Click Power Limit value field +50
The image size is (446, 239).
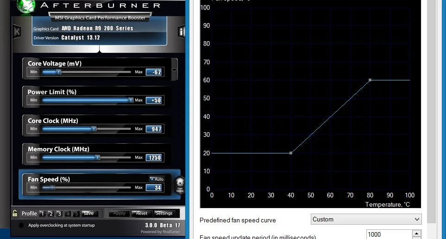154,100
